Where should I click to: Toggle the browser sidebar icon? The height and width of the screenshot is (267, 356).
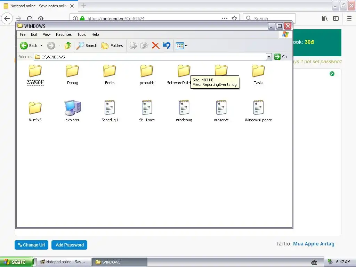(336, 18)
